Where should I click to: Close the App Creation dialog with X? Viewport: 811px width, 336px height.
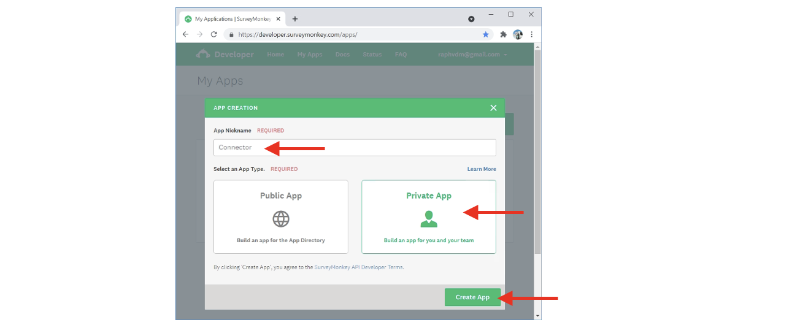click(493, 108)
